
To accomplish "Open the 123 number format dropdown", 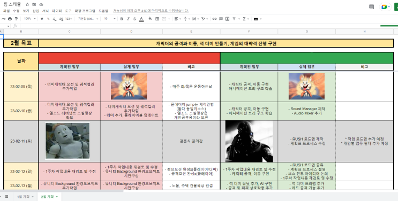I will pos(69,19).
